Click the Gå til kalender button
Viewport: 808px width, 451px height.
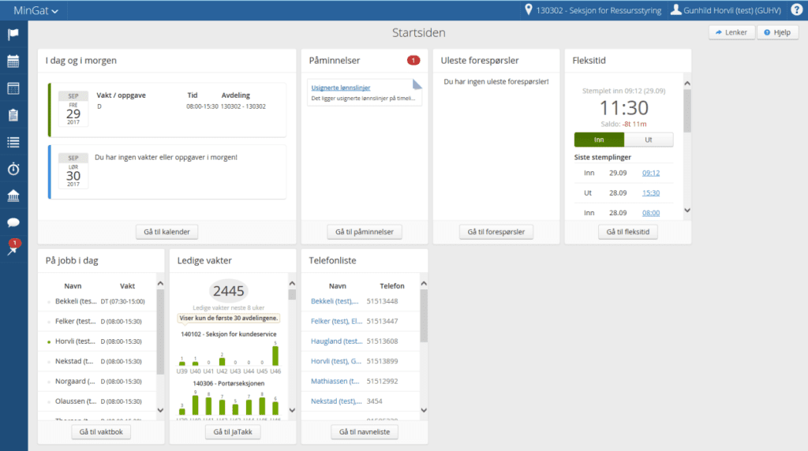point(166,232)
